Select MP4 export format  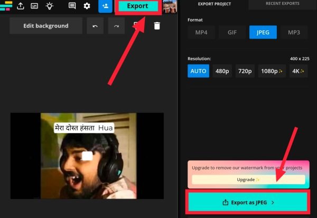tap(201, 33)
